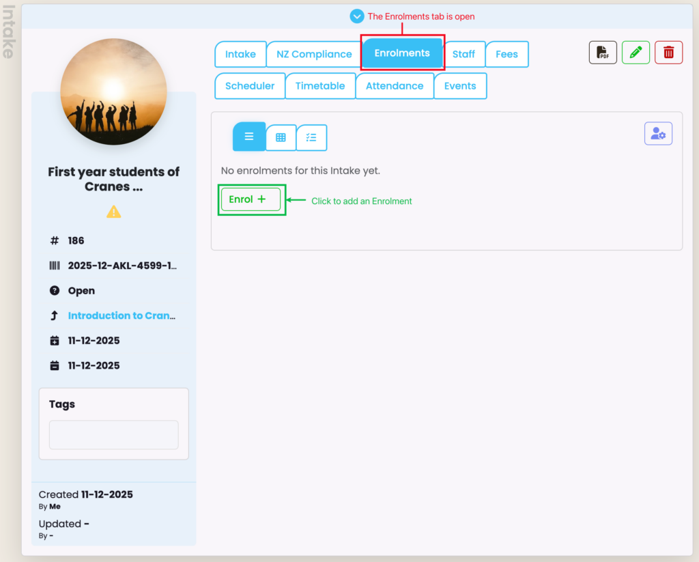
Task: Switch to the Scheduler tab
Action: point(250,86)
